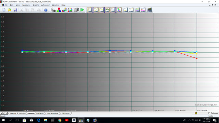The image size is (219, 123).
Task: Switch to the Luminance tab
Action: (x=22, y=113)
